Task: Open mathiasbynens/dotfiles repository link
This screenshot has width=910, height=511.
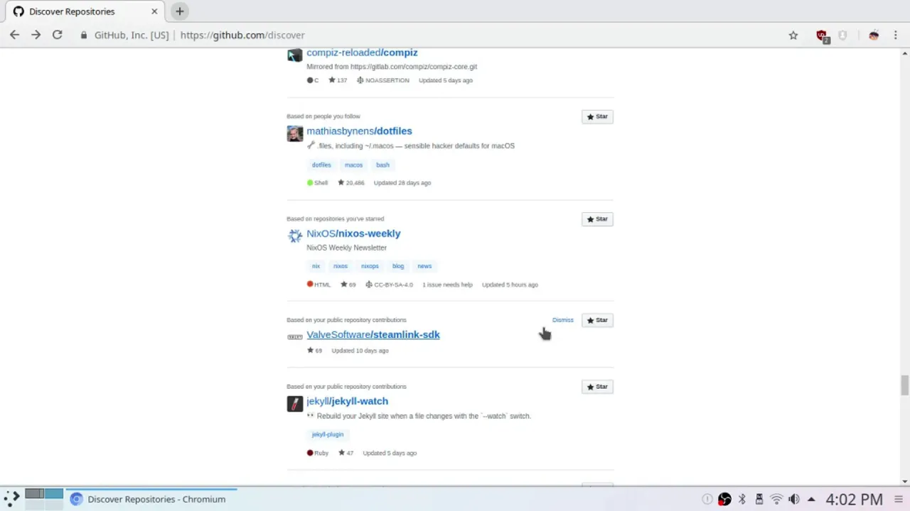Action: point(359,131)
